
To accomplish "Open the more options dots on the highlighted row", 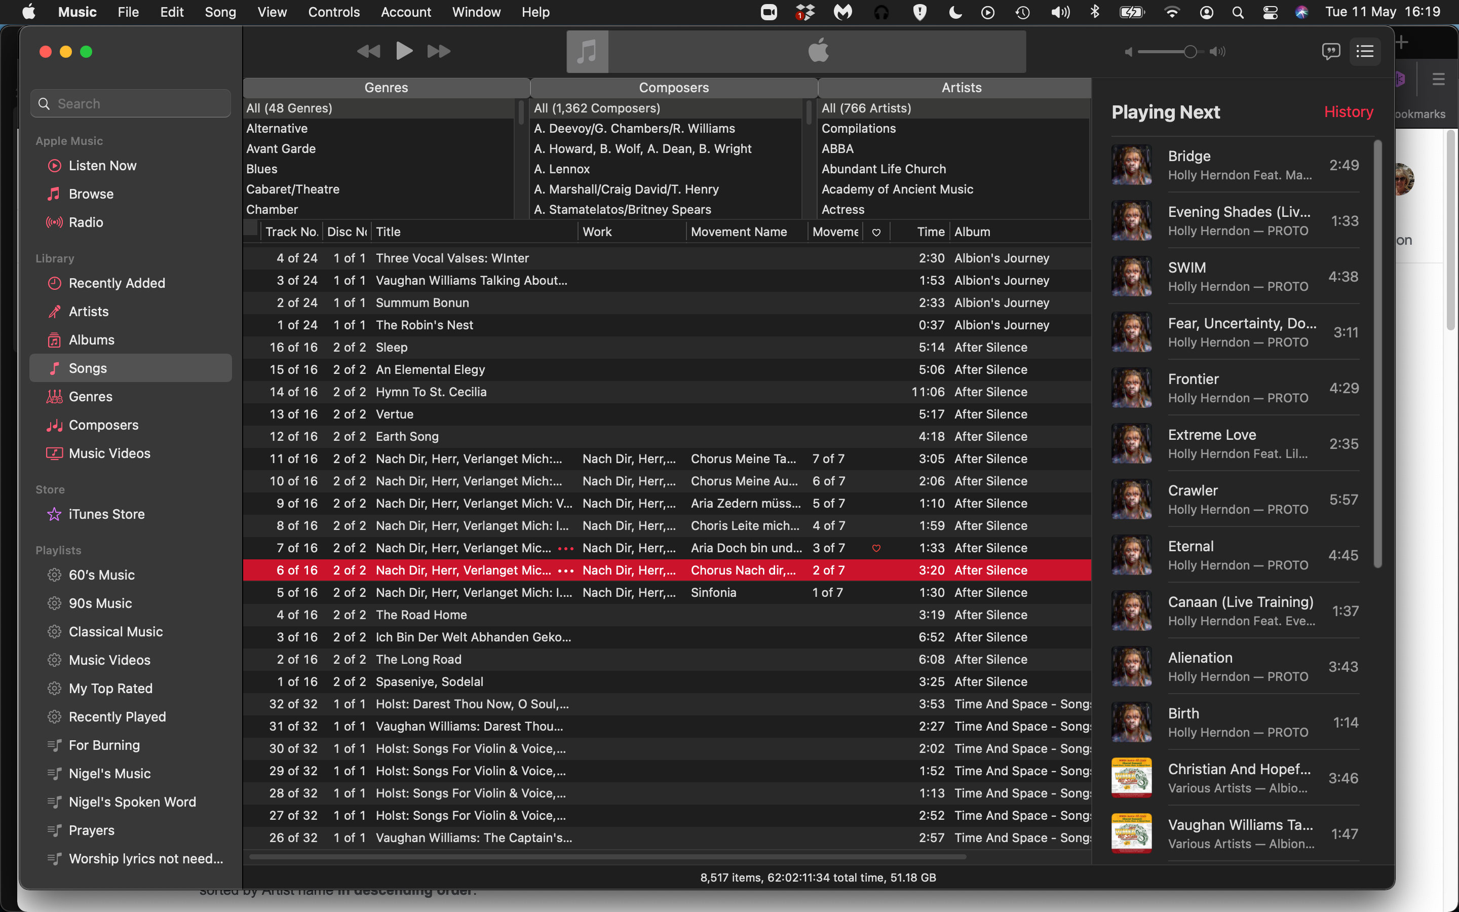I will [x=565, y=570].
